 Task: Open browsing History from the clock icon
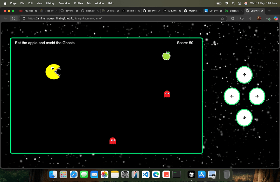click(x=242, y=18)
